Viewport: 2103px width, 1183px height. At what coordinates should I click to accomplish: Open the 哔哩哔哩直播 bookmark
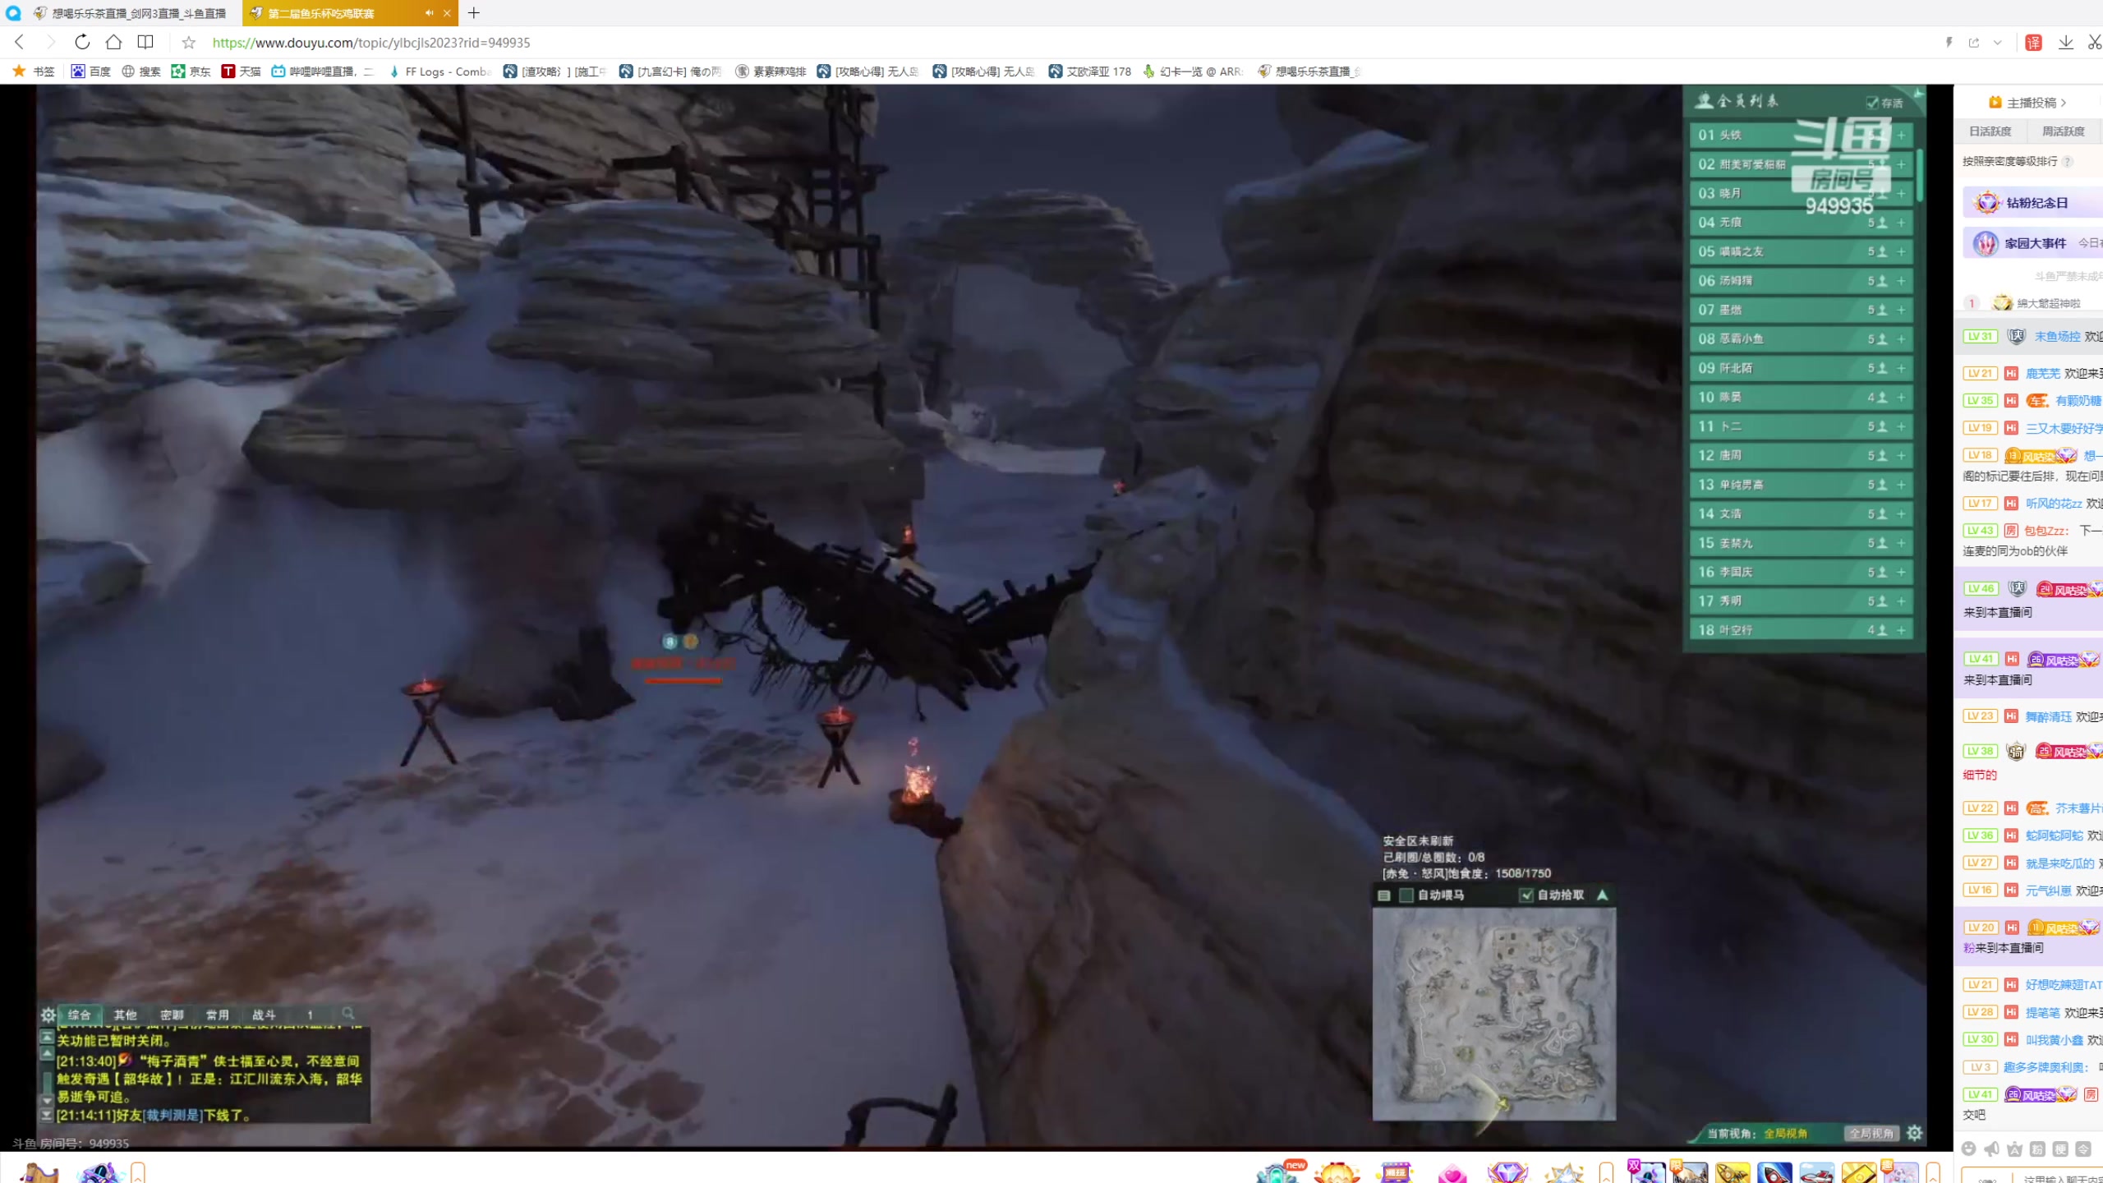tap(323, 71)
